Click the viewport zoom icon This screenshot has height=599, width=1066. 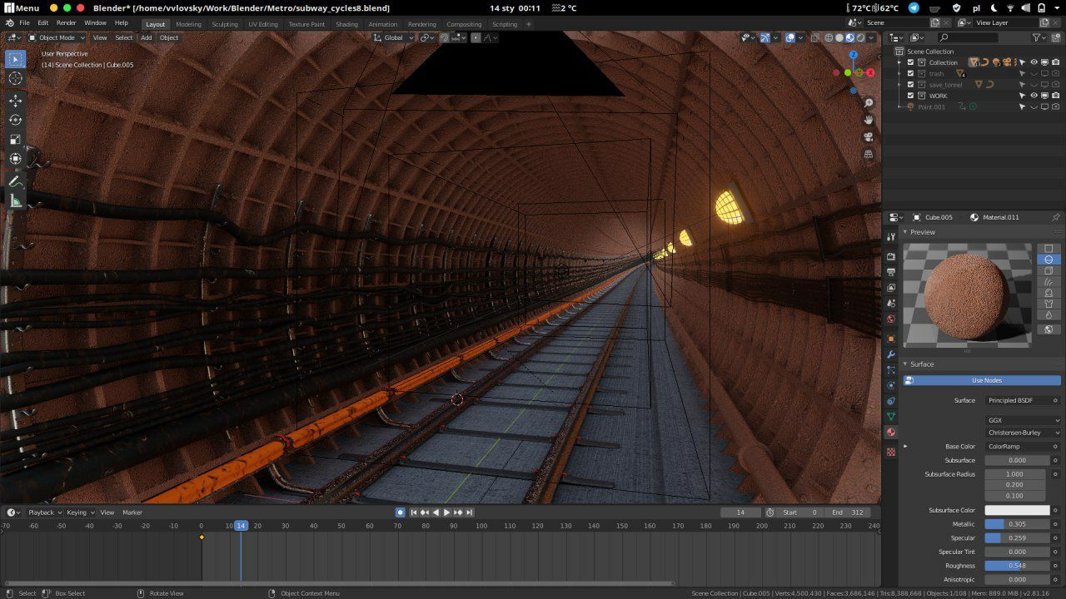pos(869,103)
